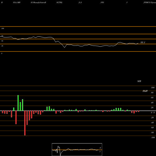This screenshot has width=156, height=156.
Task: Select the deepest red histogram bar
Action: (x=25, y=123)
